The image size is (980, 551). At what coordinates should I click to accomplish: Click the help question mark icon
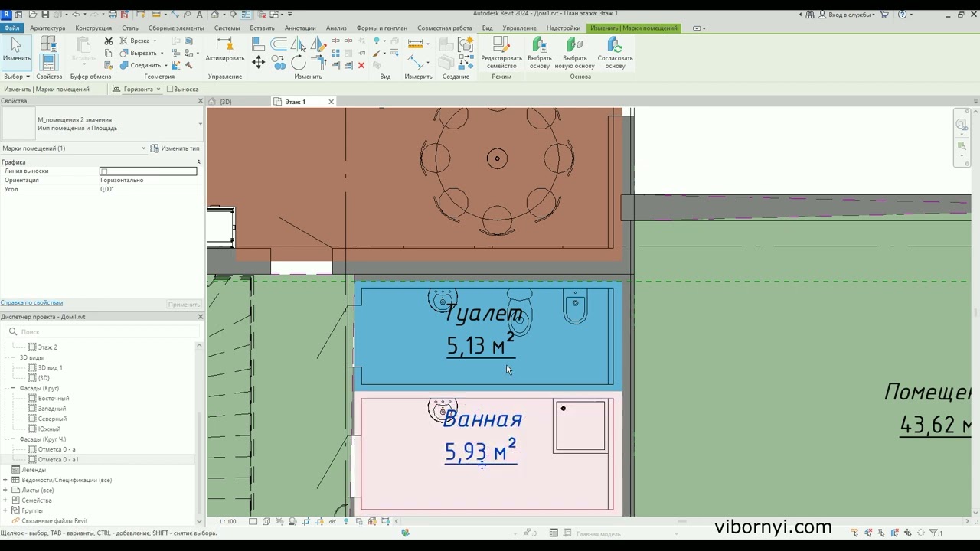[x=903, y=15]
